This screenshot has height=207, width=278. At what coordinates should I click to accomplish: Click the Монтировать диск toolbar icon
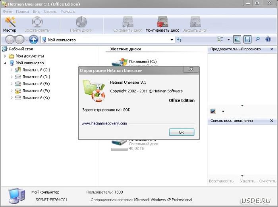162,24
